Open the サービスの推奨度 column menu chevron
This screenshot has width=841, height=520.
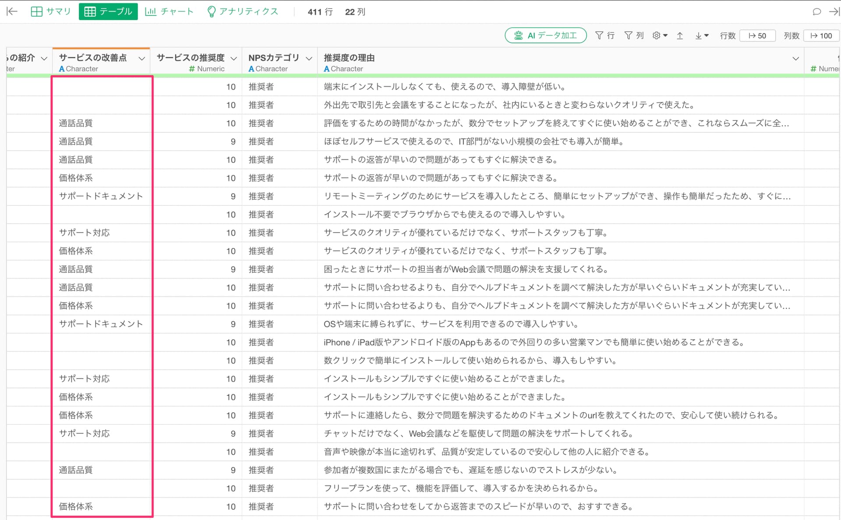[233, 58]
